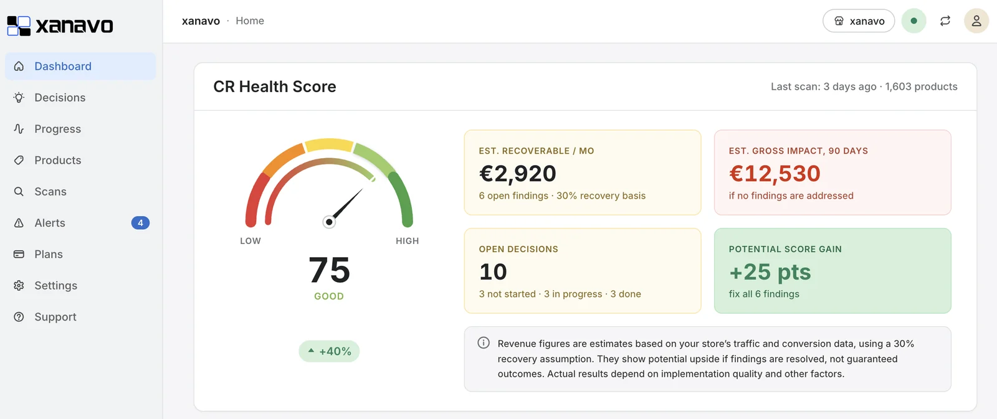Image resolution: width=997 pixels, height=419 pixels.
Task: Click 'if no findings are addressed' text
Action: 791,195
